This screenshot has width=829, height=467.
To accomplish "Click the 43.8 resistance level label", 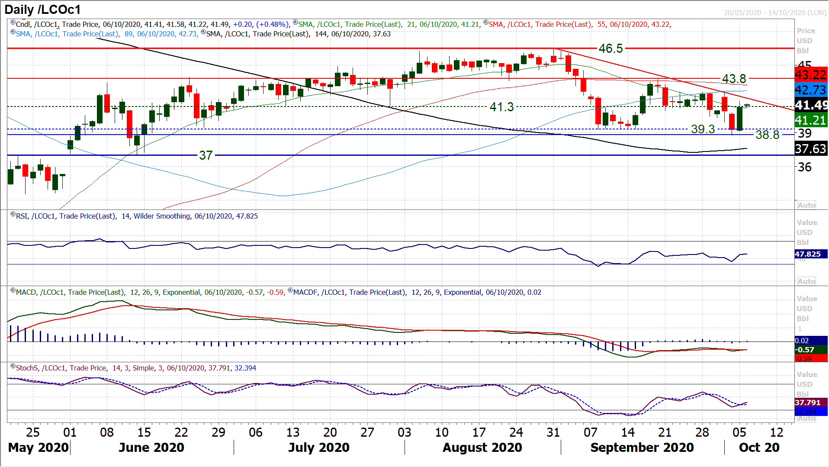I will (x=734, y=79).
